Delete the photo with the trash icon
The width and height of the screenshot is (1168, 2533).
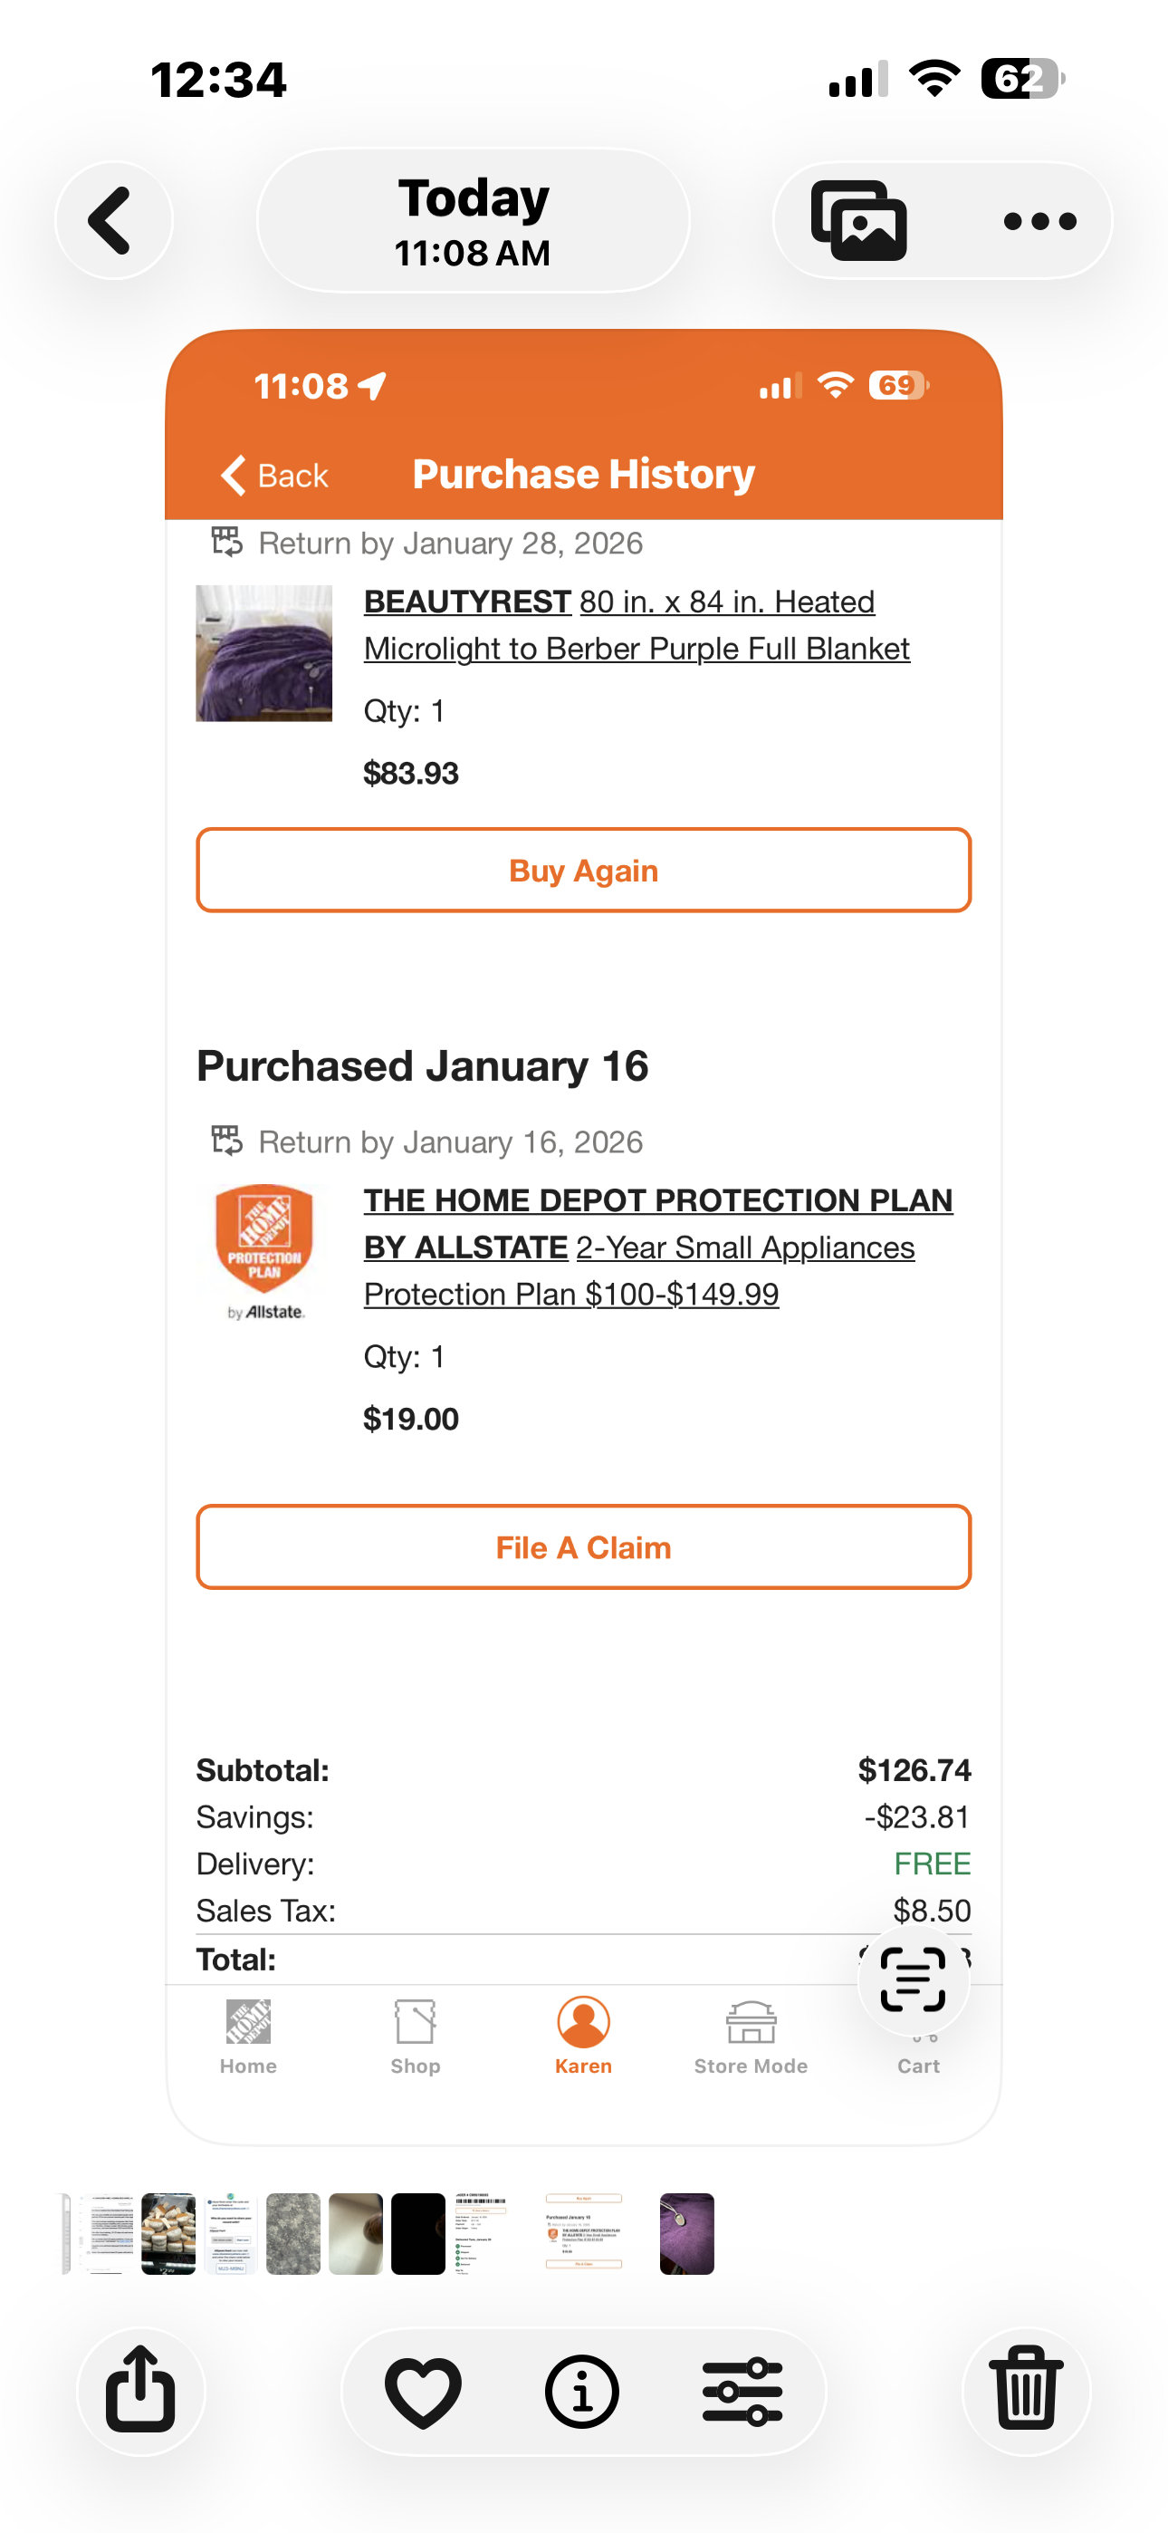point(1027,2390)
